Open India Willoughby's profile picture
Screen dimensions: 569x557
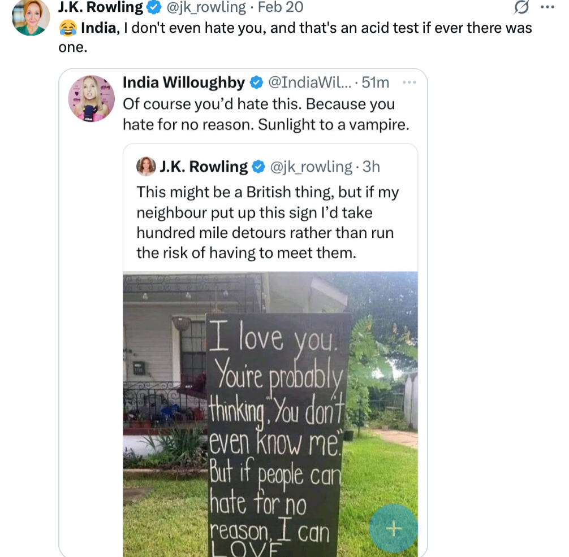[x=92, y=98]
